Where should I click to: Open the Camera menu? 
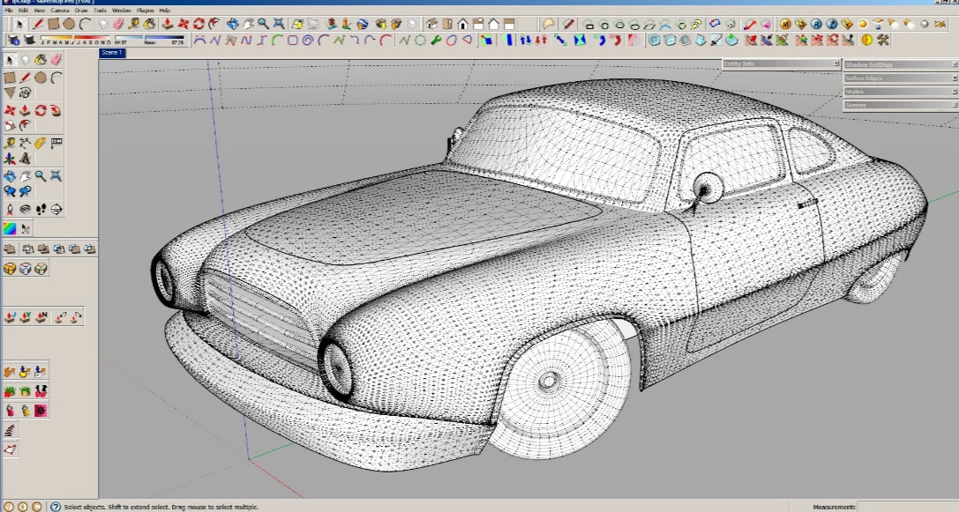click(59, 11)
